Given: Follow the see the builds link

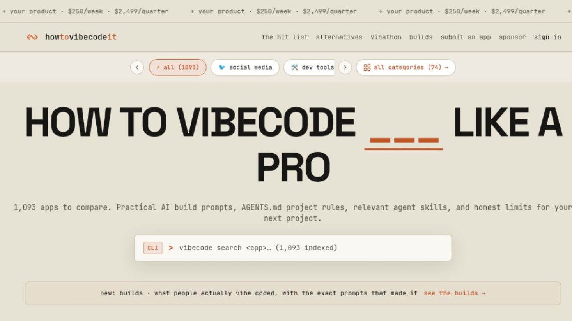Looking at the screenshot, I should [455, 293].
